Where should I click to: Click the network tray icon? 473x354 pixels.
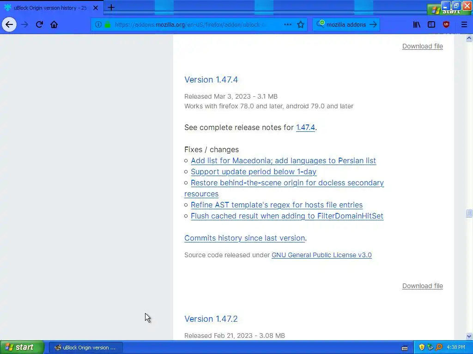pyautogui.click(x=430, y=348)
